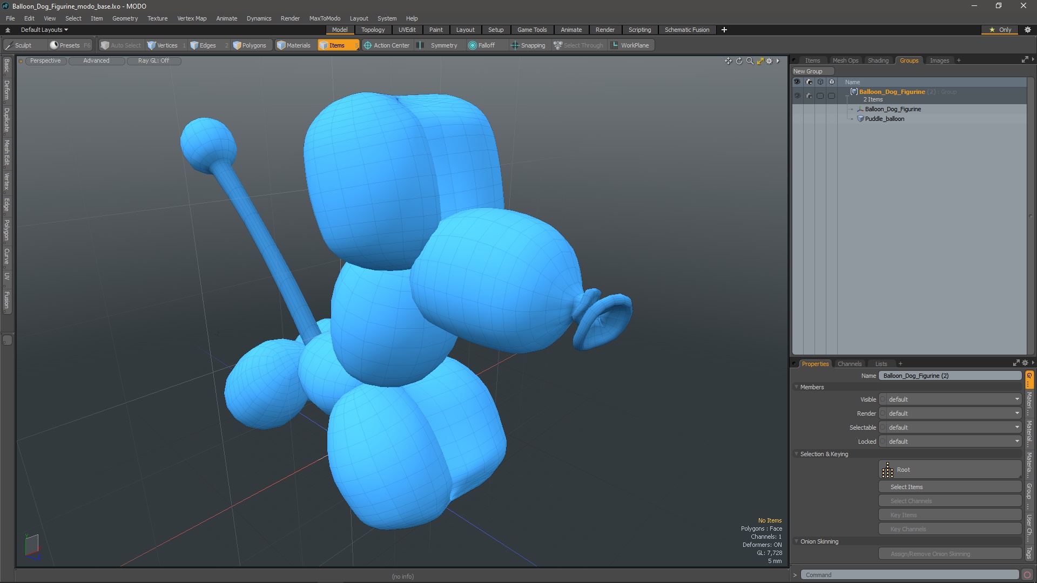Click the viewport rotate icon
The width and height of the screenshot is (1037, 583).
click(739, 61)
